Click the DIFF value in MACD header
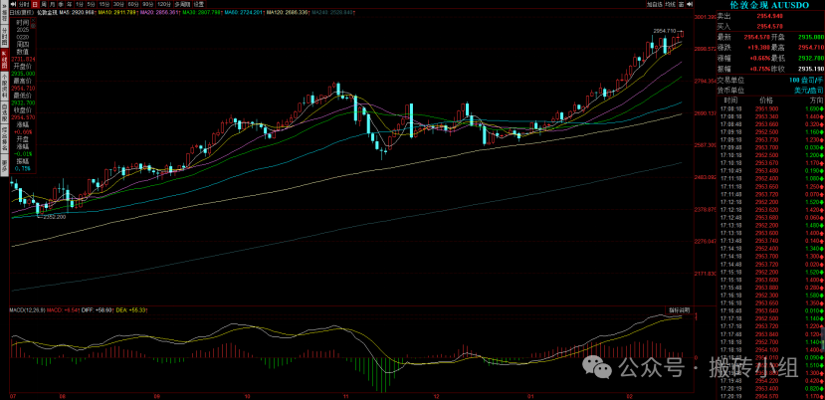 (x=97, y=310)
